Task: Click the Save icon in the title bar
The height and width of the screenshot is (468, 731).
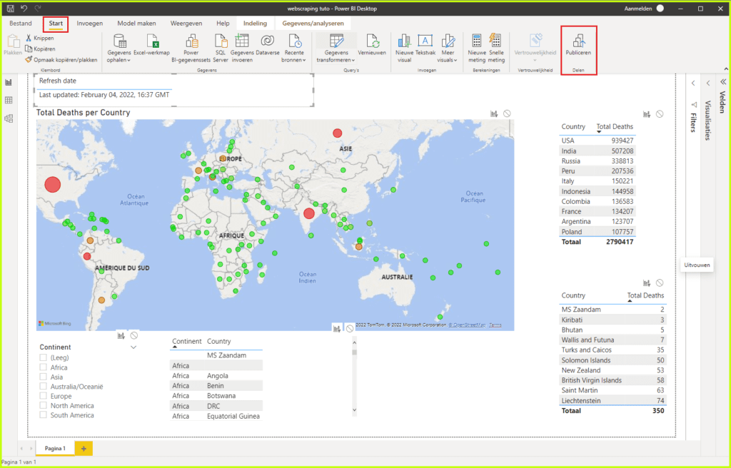Action: tap(10, 9)
